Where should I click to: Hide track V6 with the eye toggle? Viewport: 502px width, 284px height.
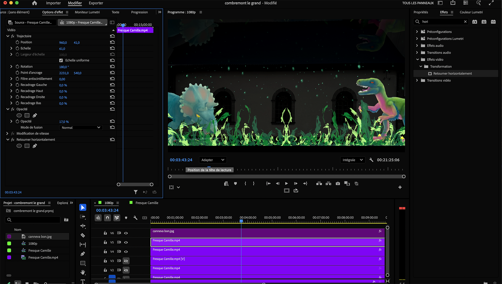click(126, 233)
